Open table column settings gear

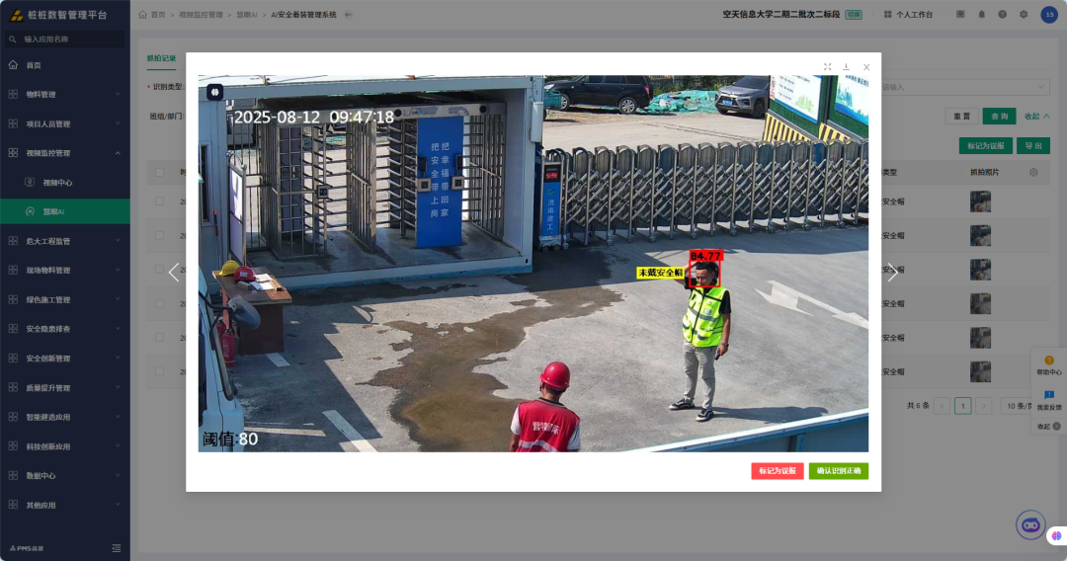click(x=1033, y=173)
